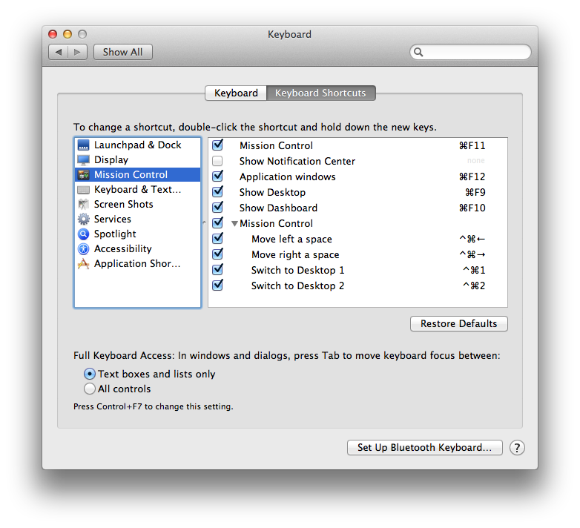
Task: Click the ^⌘→ shortcut value
Action: (x=472, y=254)
